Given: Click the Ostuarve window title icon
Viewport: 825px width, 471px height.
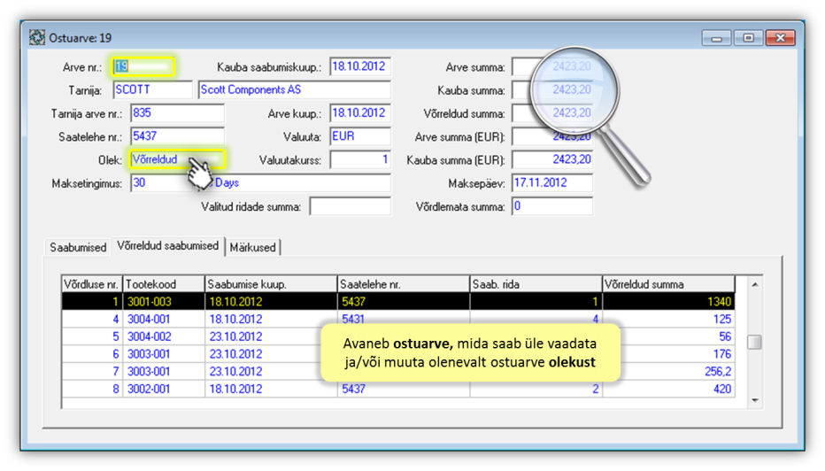Looking at the screenshot, I should [x=37, y=37].
